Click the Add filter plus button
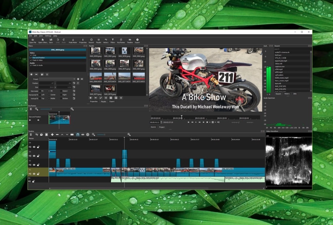This screenshot has width=333, height=225. [x=31, y=74]
